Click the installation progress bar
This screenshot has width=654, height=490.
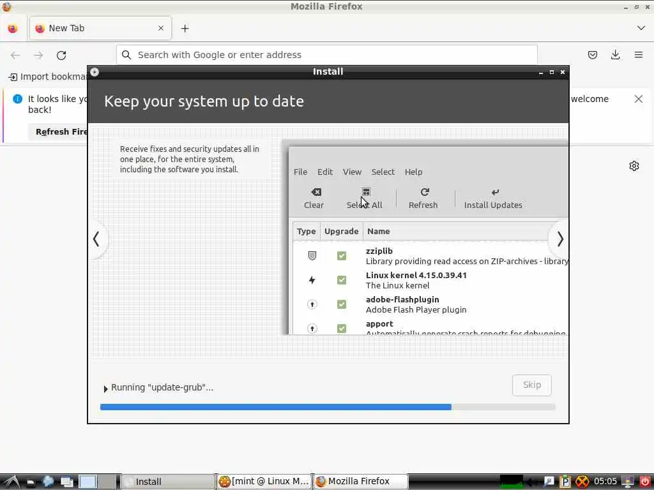coord(328,407)
